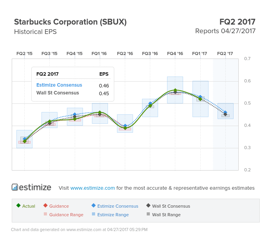Select the green Actual diamond at FQ2 '16
This screenshot has height=242, width=268.
click(x=125, y=128)
